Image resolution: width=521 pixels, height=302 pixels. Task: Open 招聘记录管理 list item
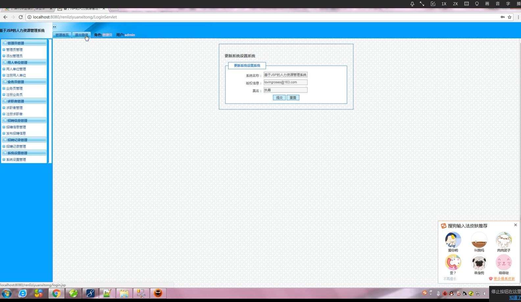[16, 147]
